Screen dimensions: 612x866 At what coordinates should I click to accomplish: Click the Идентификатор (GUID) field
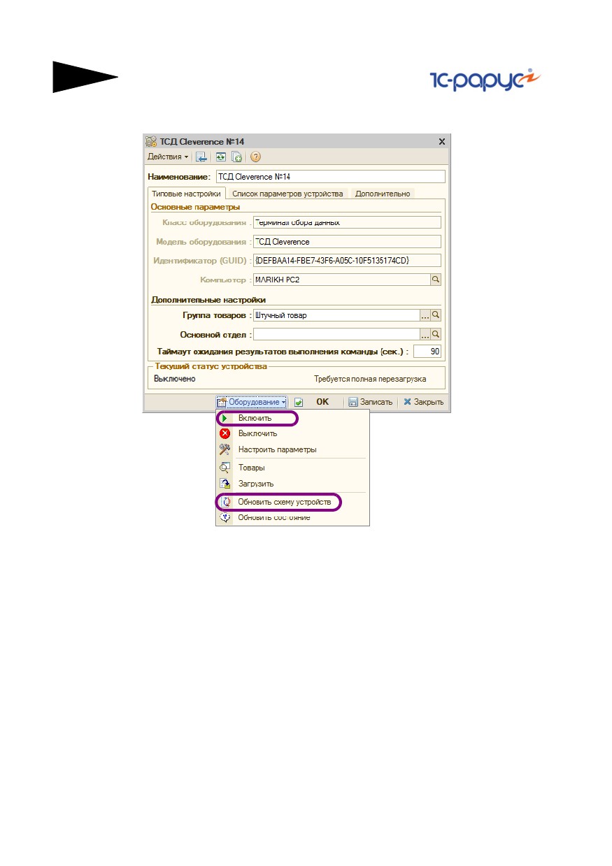348,260
